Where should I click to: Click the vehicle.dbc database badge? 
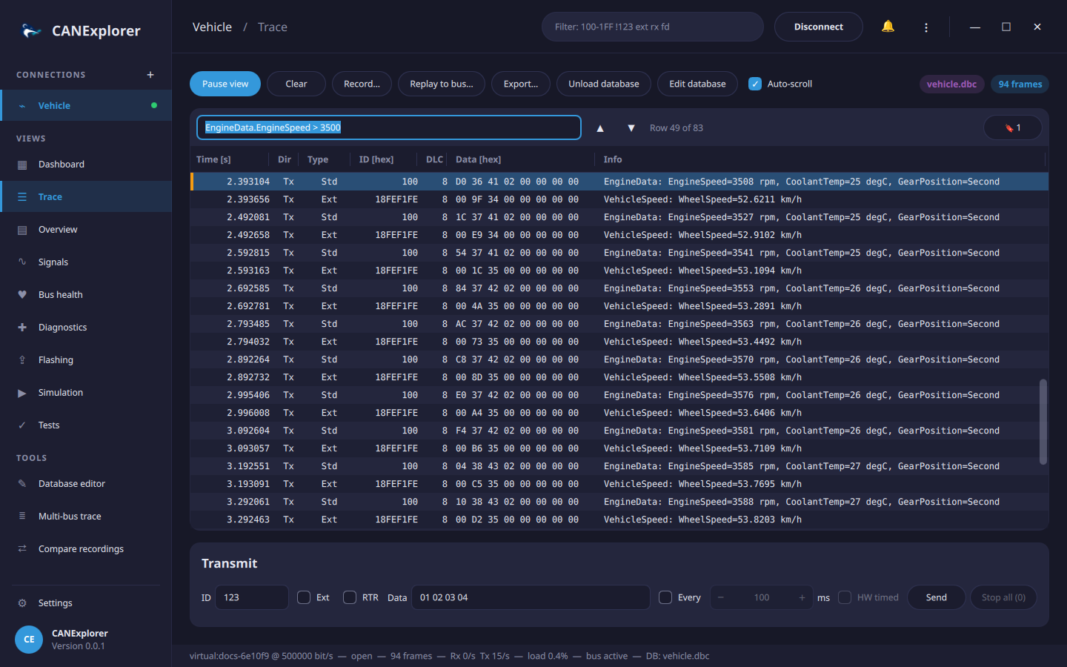pos(951,84)
